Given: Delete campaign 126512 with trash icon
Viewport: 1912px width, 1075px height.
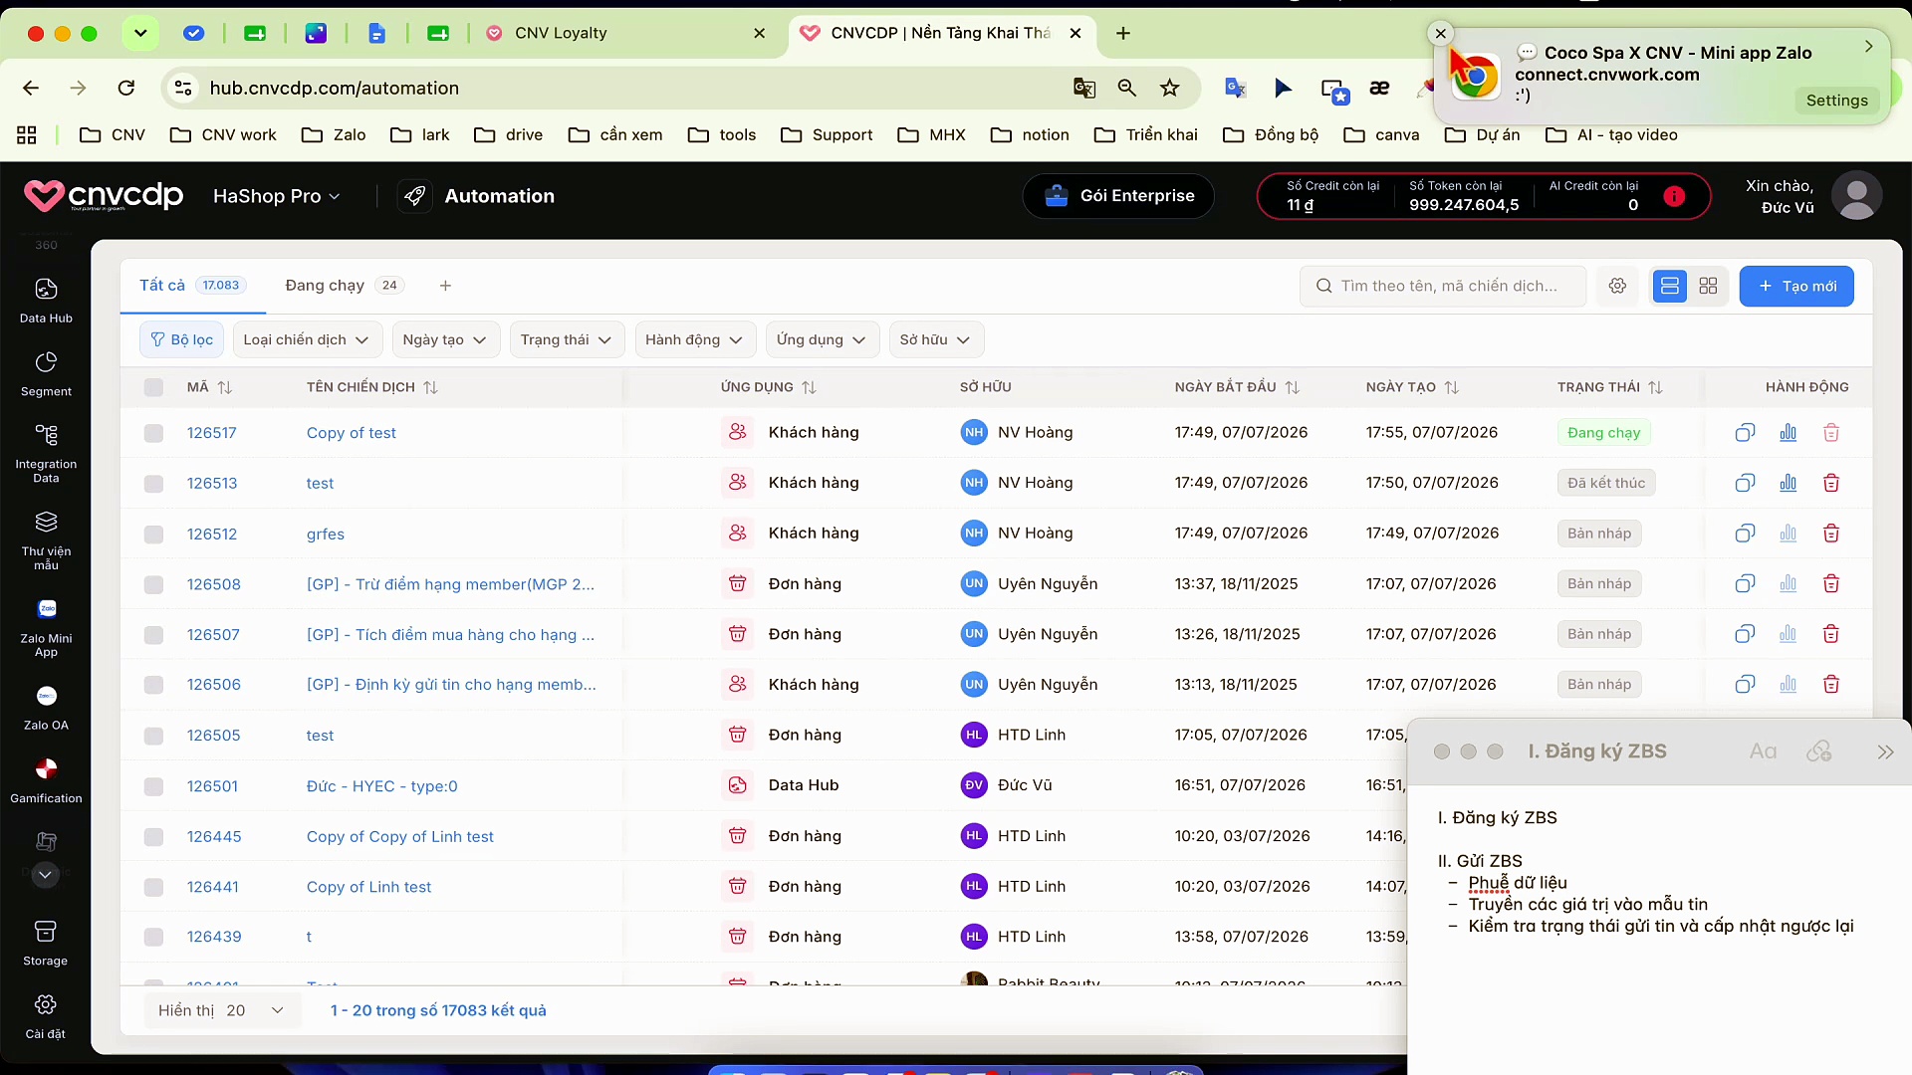Looking at the screenshot, I should point(1831,534).
